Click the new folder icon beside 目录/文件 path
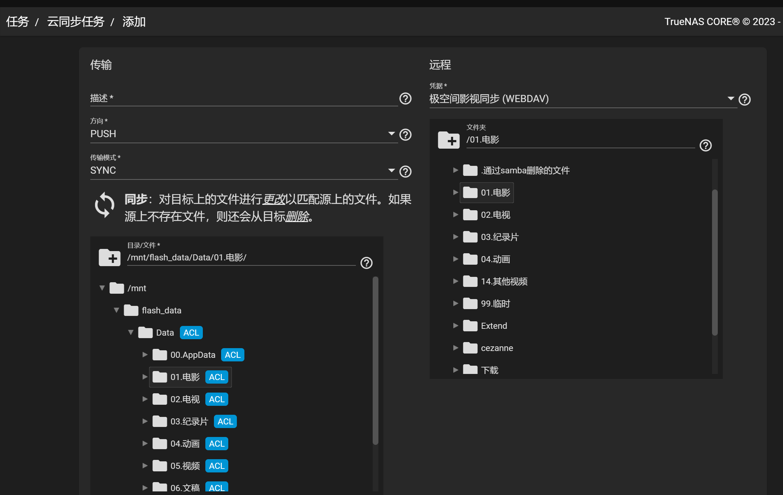This screenshot has width=783, height=495. (x=109, y=258)
